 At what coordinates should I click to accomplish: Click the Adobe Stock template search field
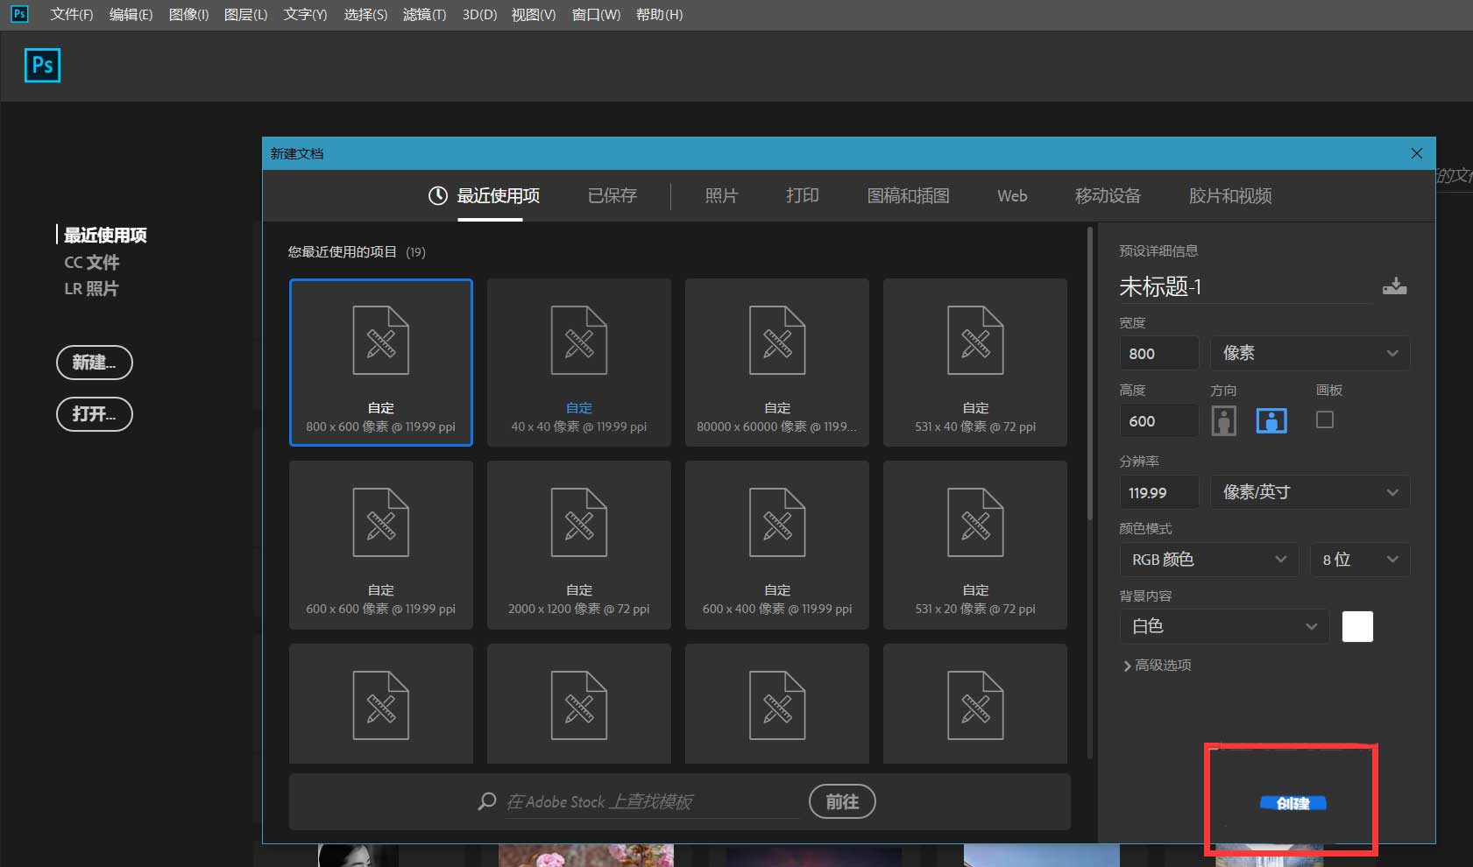[x=652, y=801]
